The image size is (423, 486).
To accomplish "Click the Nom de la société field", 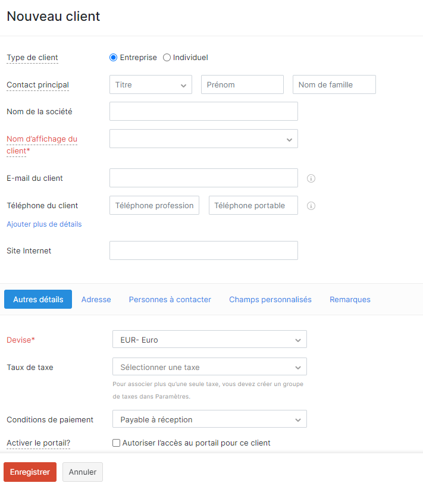I will coord(203,111).
